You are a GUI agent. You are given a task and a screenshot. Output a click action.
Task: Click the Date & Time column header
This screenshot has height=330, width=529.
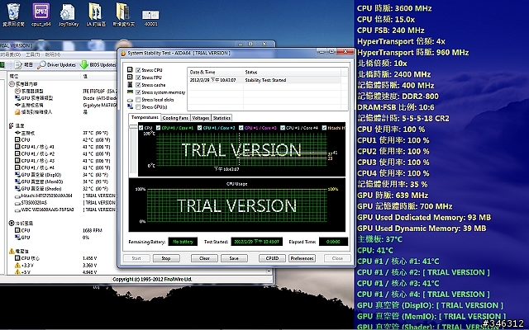click(215, 72)
